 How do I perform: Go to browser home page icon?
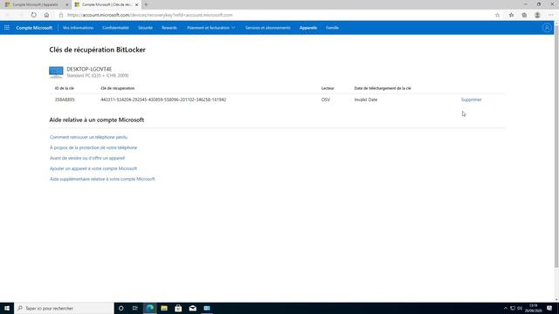pos(46,15)
